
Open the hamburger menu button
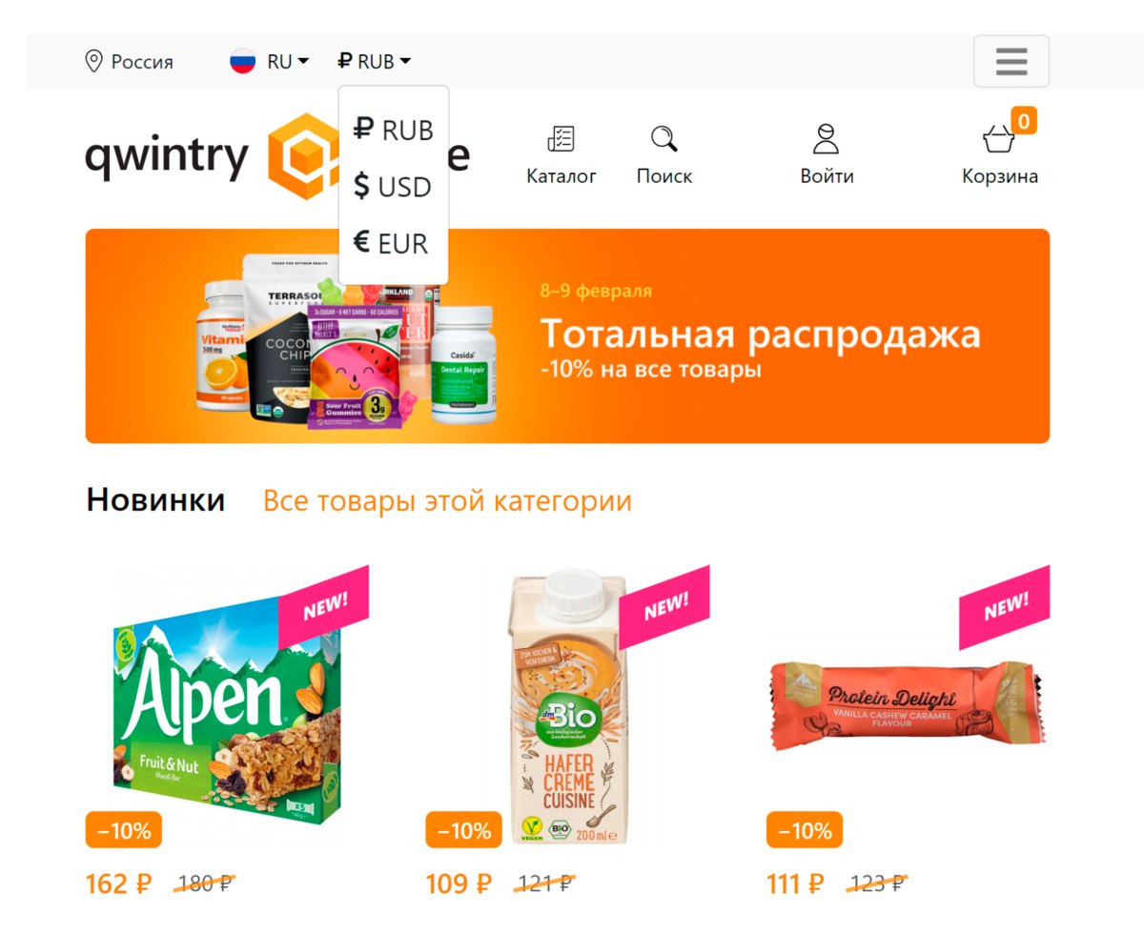[x=1011, y=61]
